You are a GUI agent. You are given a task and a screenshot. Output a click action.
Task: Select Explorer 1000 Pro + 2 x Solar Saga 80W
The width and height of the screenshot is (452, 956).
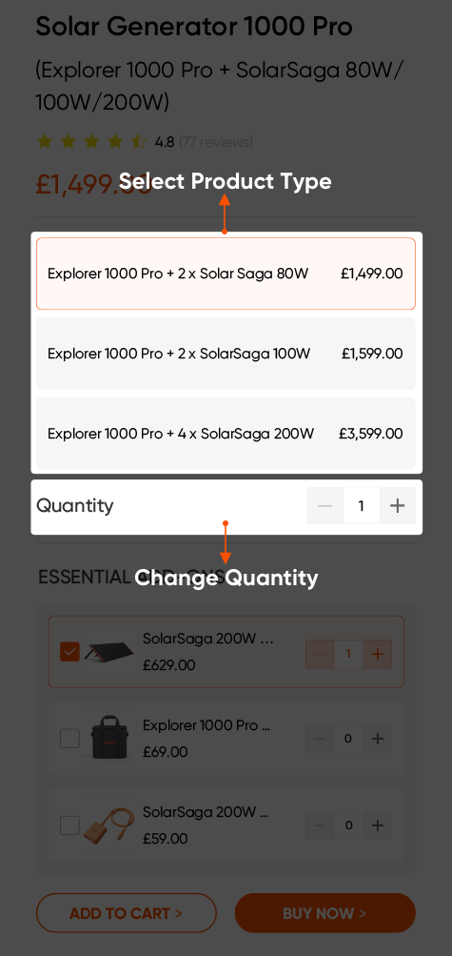click(x=226, y=274)
